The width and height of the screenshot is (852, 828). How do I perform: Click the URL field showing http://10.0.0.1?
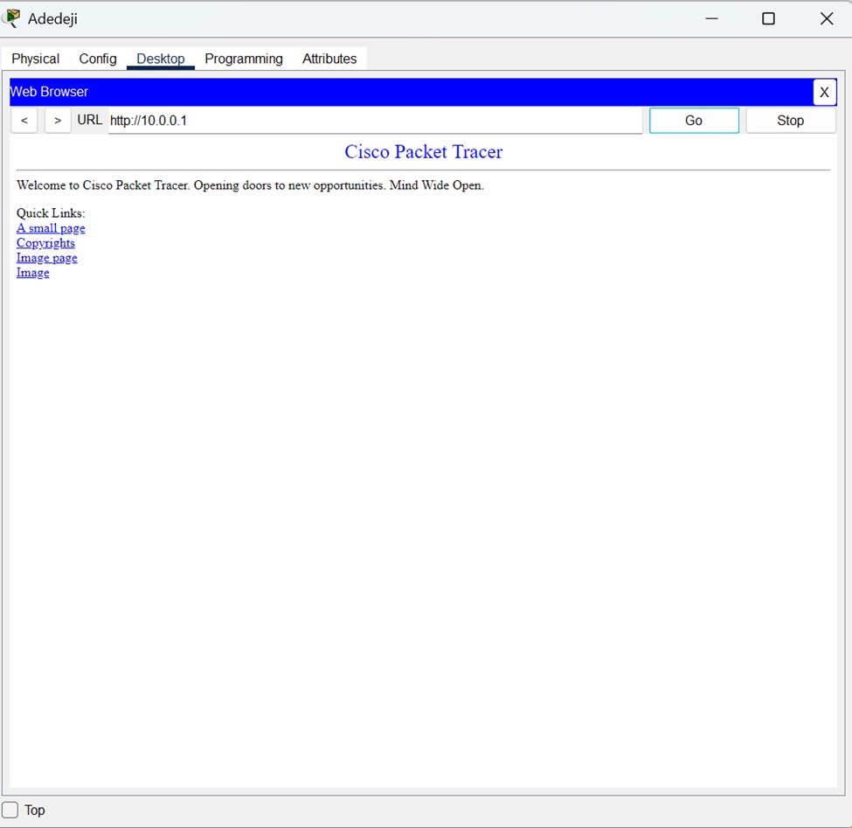[375, 121]
